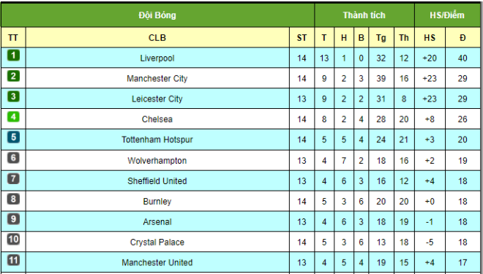Viewport: 483px width, 274px height.
Task: Select the HS/Điểm header section
Action: [x=447, y=15]
